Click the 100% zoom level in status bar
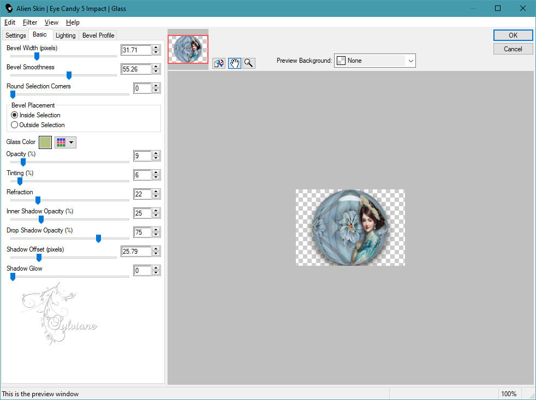Image resolution: width=536 pixels, height=400 pixels. point(509,394)
